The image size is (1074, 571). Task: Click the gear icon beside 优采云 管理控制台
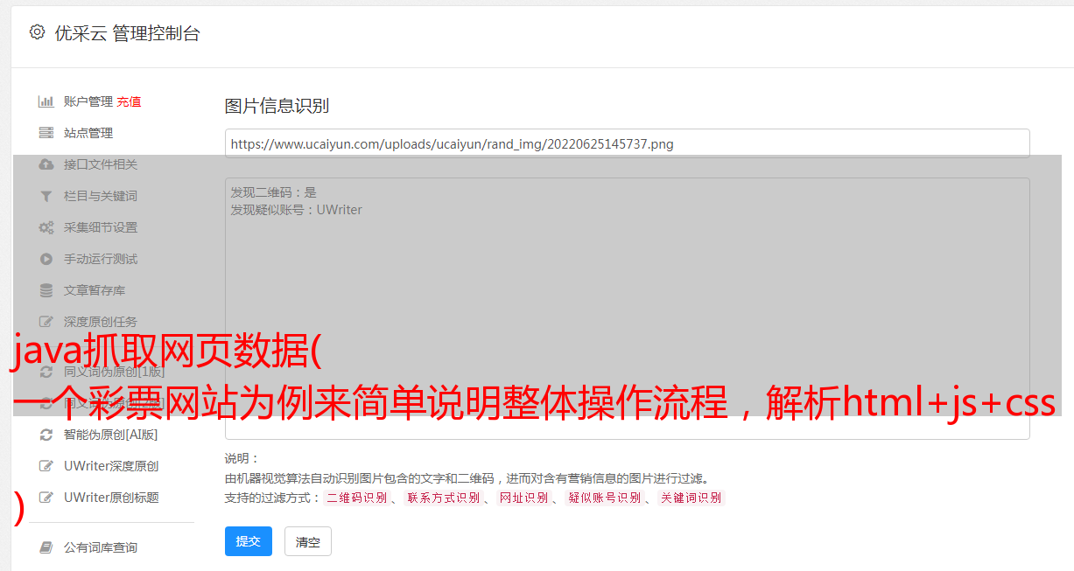point(37,32)
